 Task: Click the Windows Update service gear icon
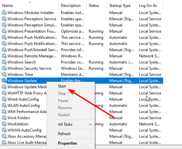pyautogui.click(x=4, y=81)
